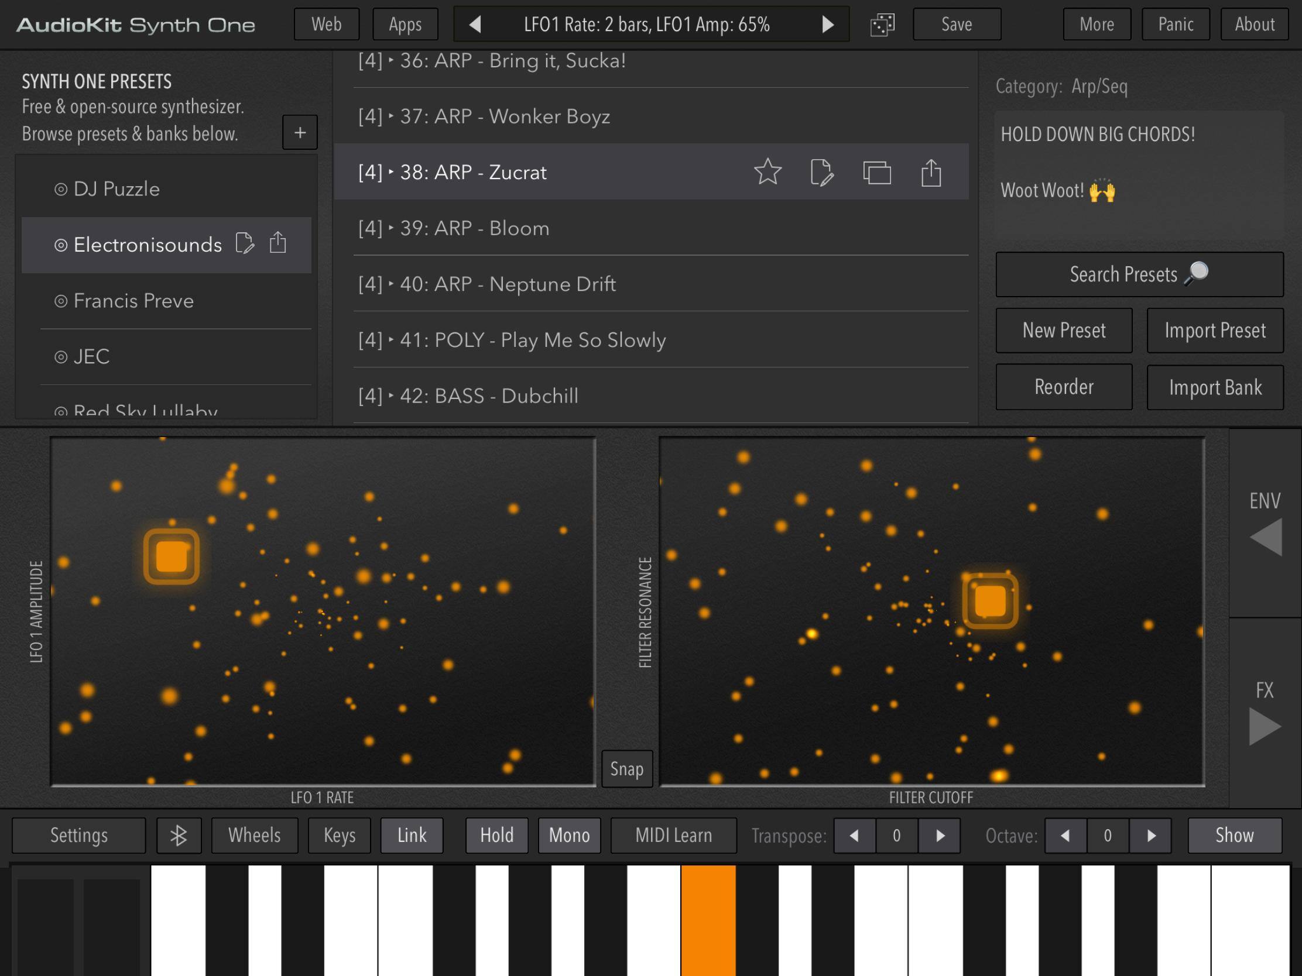
Task: Duplicate the ARP - Zucrat preset
Action: 876,173
